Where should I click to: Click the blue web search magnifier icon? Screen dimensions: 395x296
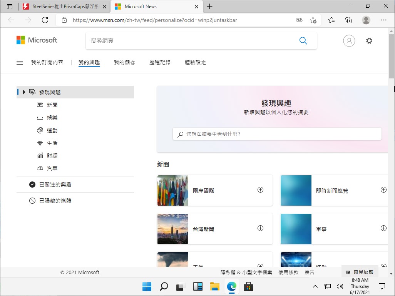tap(303, 41)
